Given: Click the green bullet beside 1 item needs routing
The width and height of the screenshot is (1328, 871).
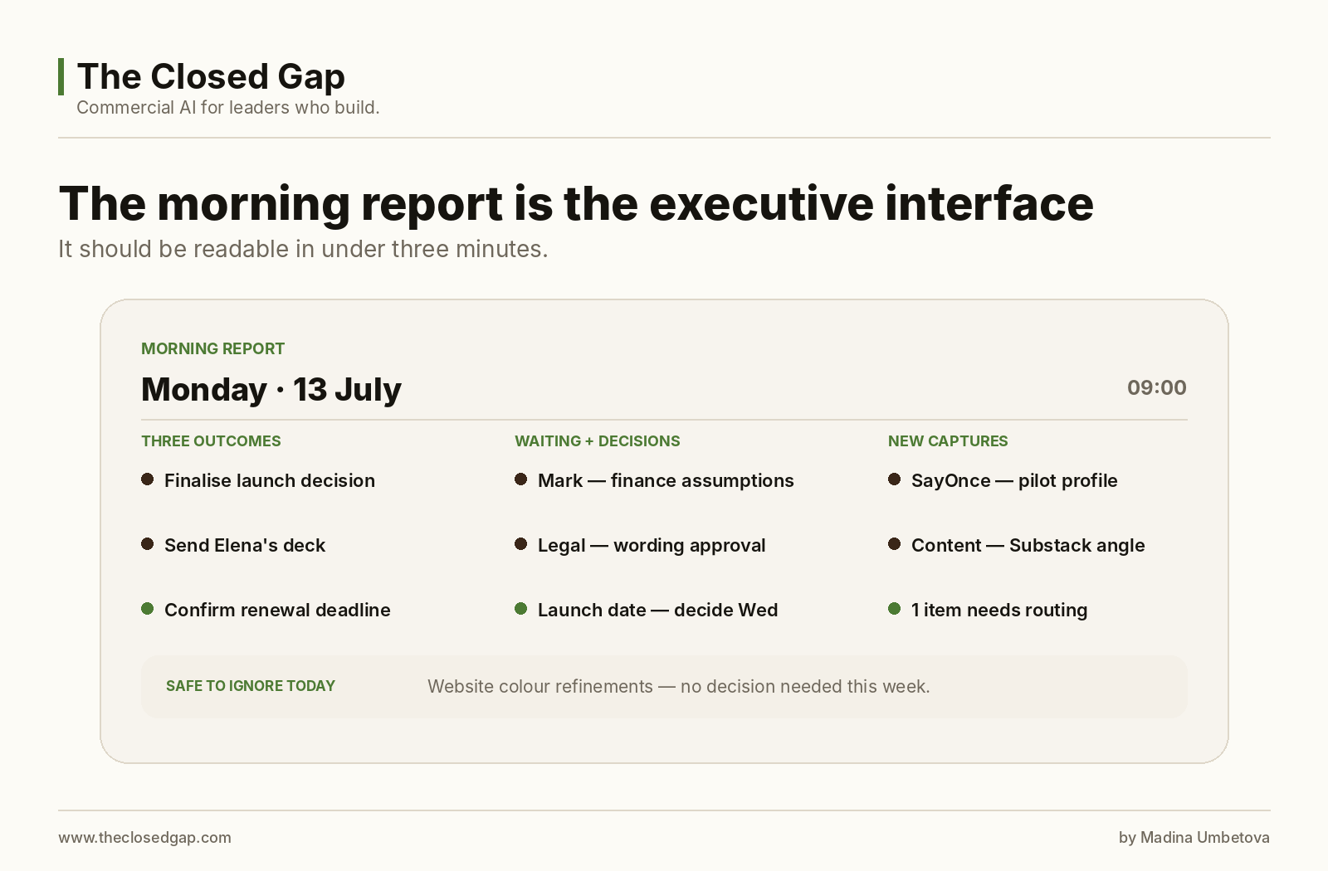Looking at the screenshot, I should [x=895, y=609].
